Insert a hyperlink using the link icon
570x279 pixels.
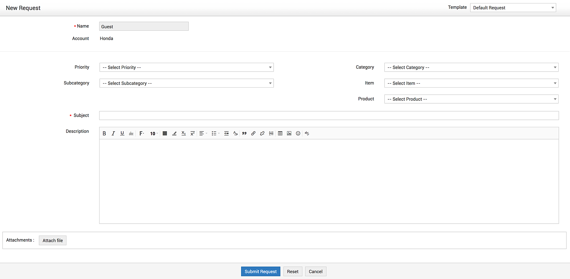(x=253, y=134)
